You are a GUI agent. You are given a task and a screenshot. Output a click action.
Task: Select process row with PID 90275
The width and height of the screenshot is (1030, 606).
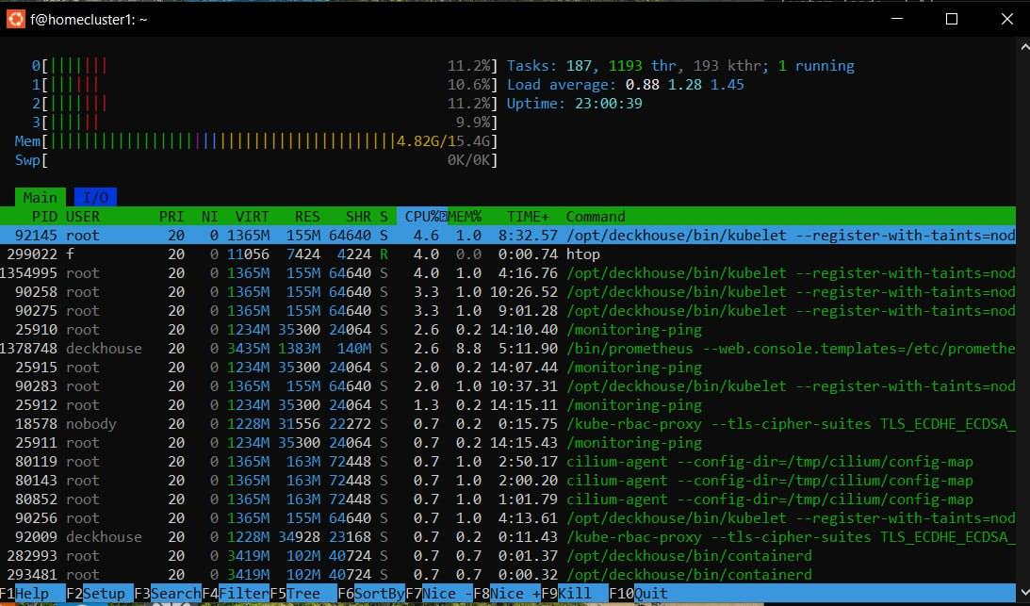point(508,311)
